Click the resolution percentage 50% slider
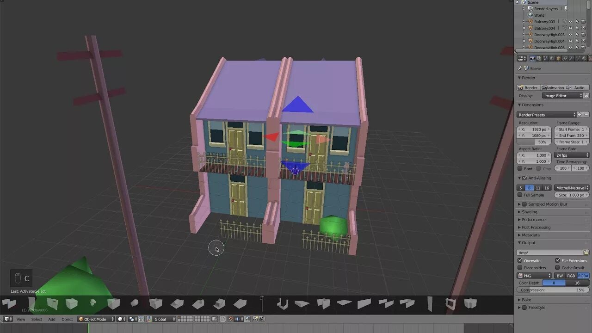The width and height of the screenshot is (592, 333). (534, 142)
